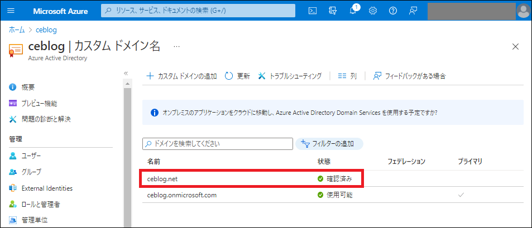Open directory and subscription filter icon
The height and width of the screenshot is (228, 532).
click(333, 11)
